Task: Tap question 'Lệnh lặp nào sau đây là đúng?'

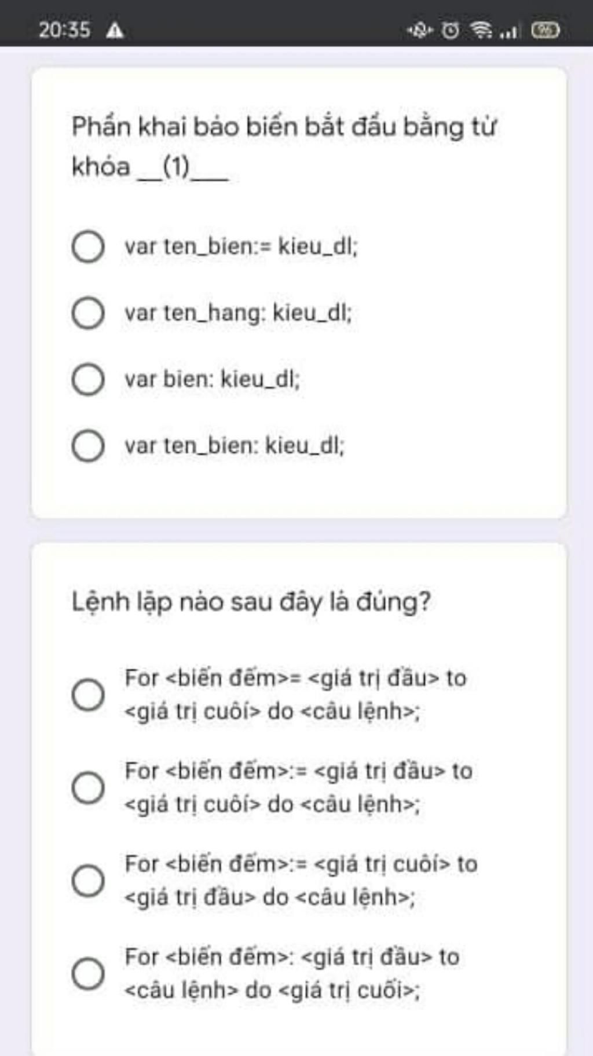Action: (251, 602)
